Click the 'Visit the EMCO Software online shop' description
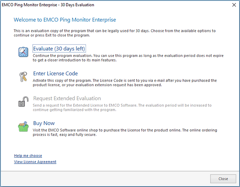This screenshot has height=187, width=240. [x=125, y=133]
